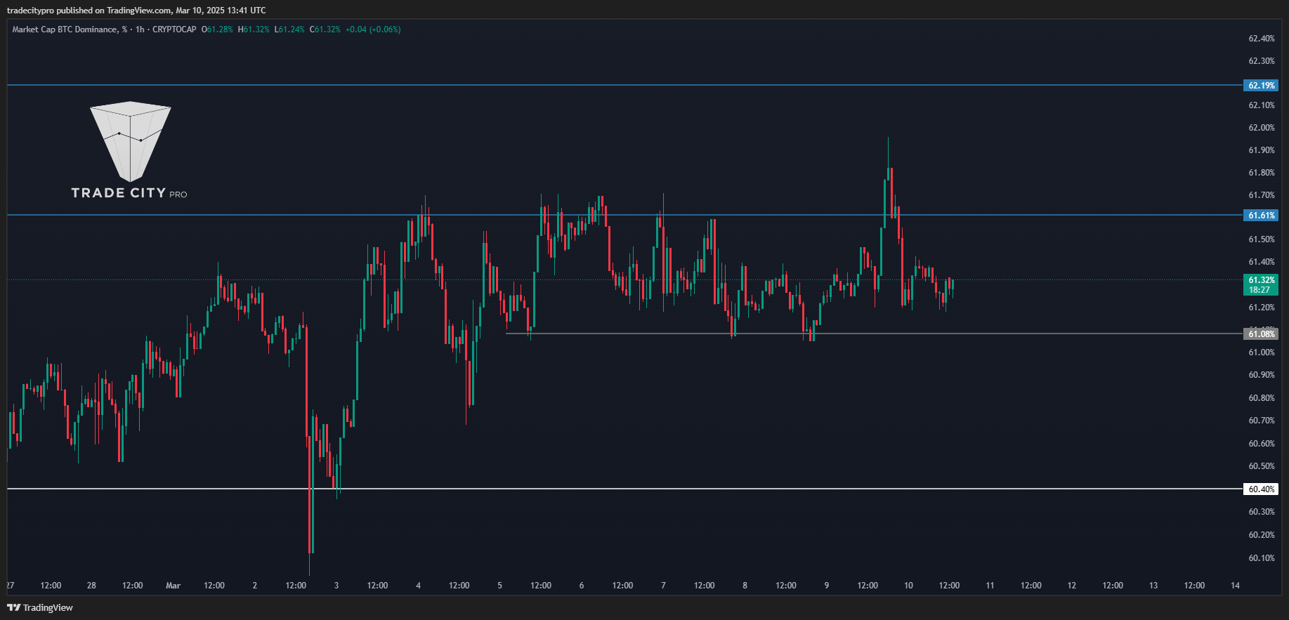Click the green 61.32% current price label
The image size is (1289, 620).
pos(1261,284)
